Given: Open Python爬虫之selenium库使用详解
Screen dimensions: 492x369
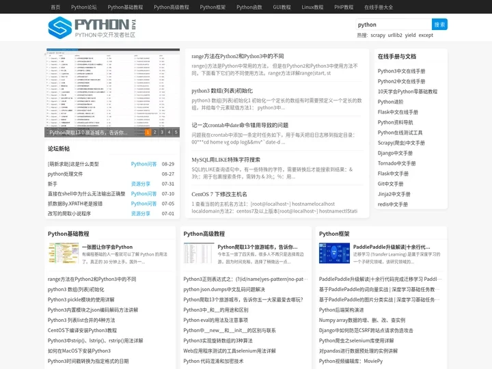Looking at the screenshot, I should click(x=357, y=341).
